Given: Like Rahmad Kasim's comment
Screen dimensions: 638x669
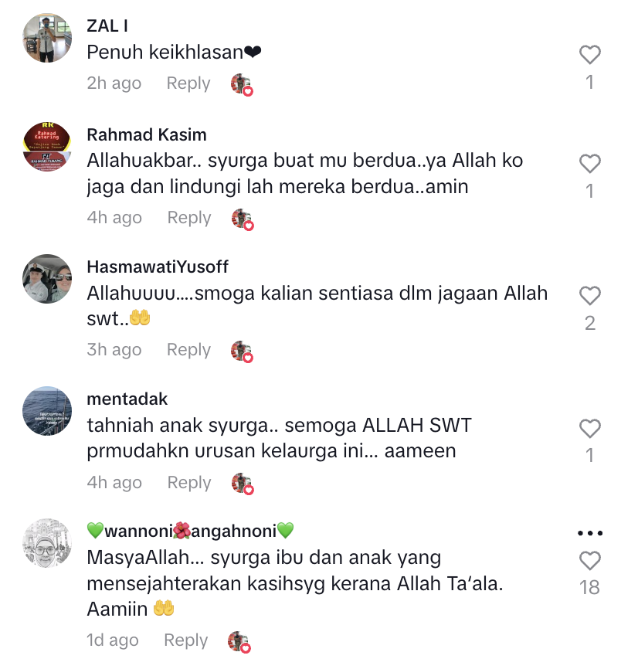Looking at the screenshot, I should [x=590, y=164].
